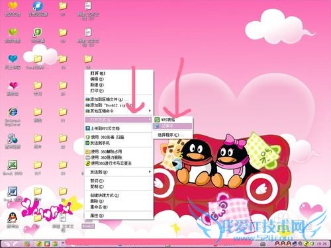Choose 重命名(M) from the context menu

click(x=119, y=207)
